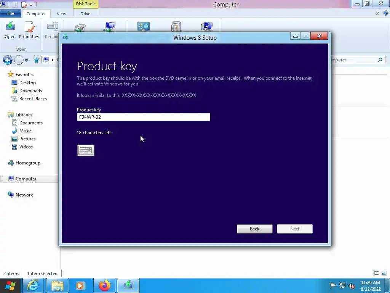Image resolution: width=390 pixels, height=293 pixels.
Task: Click the '4 items' status bar text
Action: click(x=12, y=273)
